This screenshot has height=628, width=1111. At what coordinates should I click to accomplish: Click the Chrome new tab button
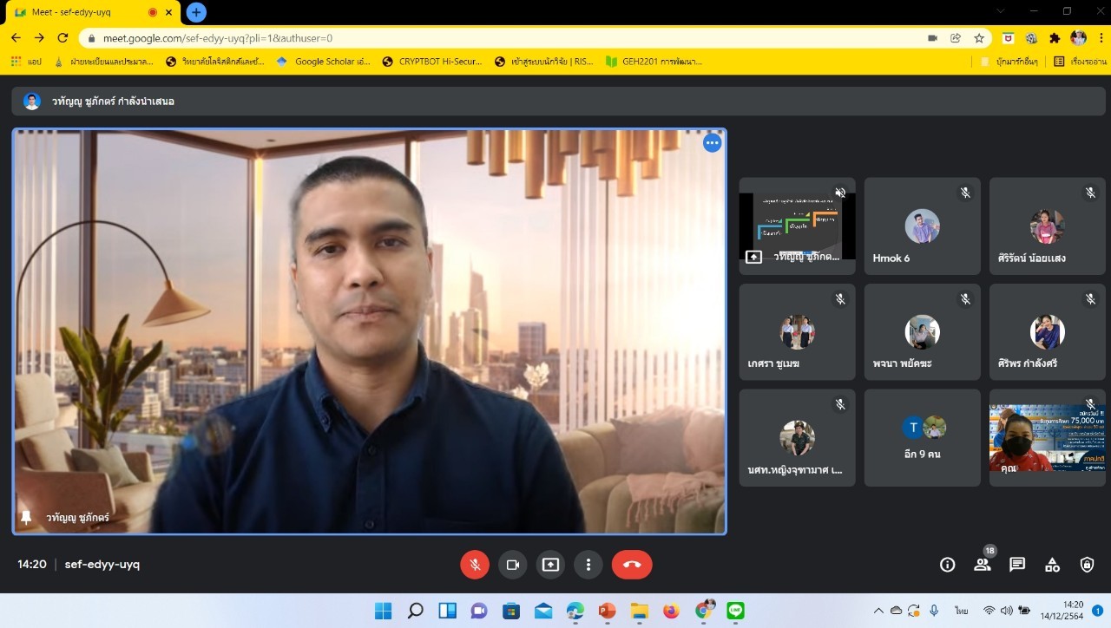tap(197, 12)
